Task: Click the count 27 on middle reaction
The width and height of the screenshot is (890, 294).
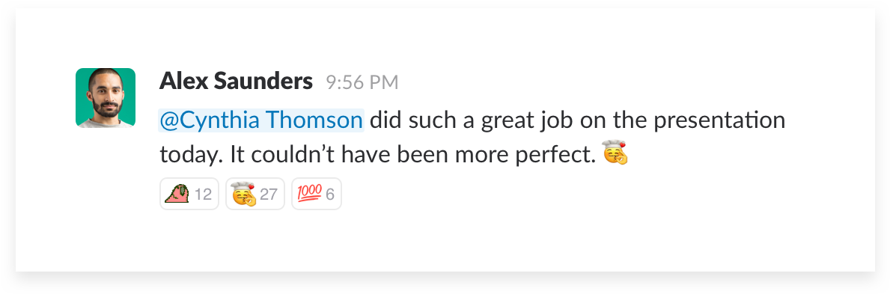Action: [x=269, y=195]
